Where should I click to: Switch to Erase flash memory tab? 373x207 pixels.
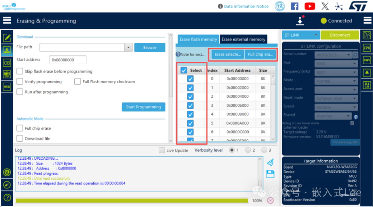(198, 39)
